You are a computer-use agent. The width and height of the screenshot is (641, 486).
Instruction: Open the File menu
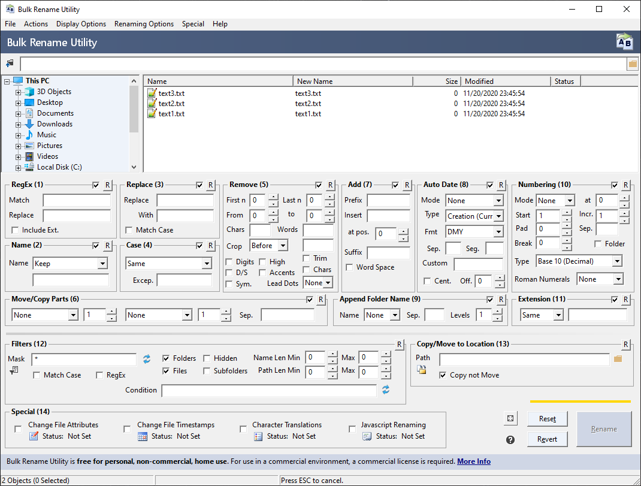tap(10, 24)
